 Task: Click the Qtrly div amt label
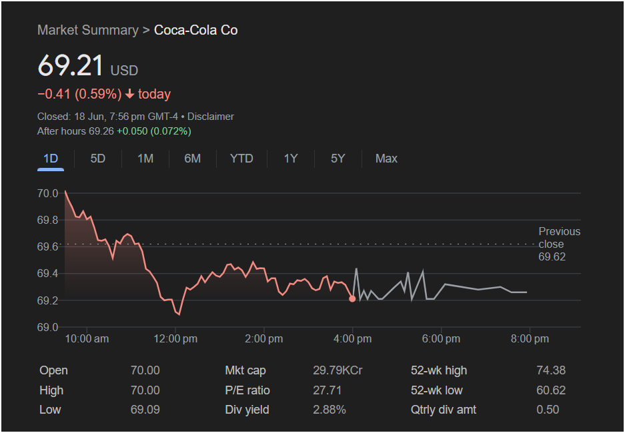(444, 410)
